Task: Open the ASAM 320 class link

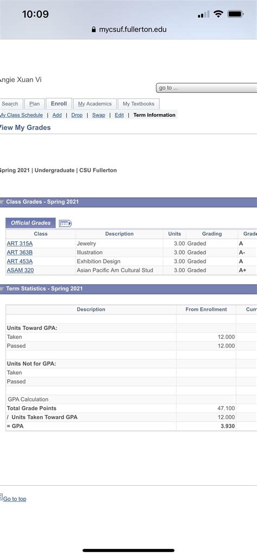Action: [20, 270]
